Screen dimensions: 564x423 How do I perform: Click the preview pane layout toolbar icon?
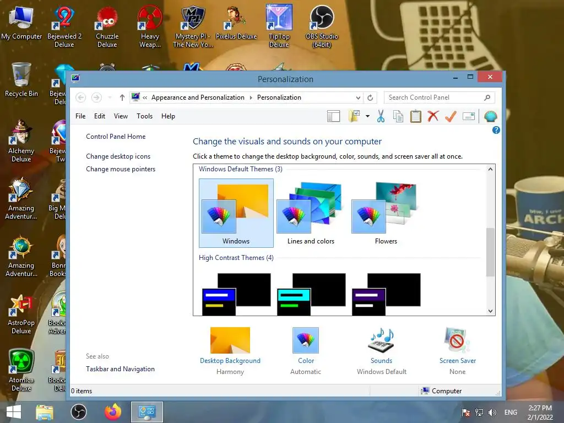pos(333,116)
